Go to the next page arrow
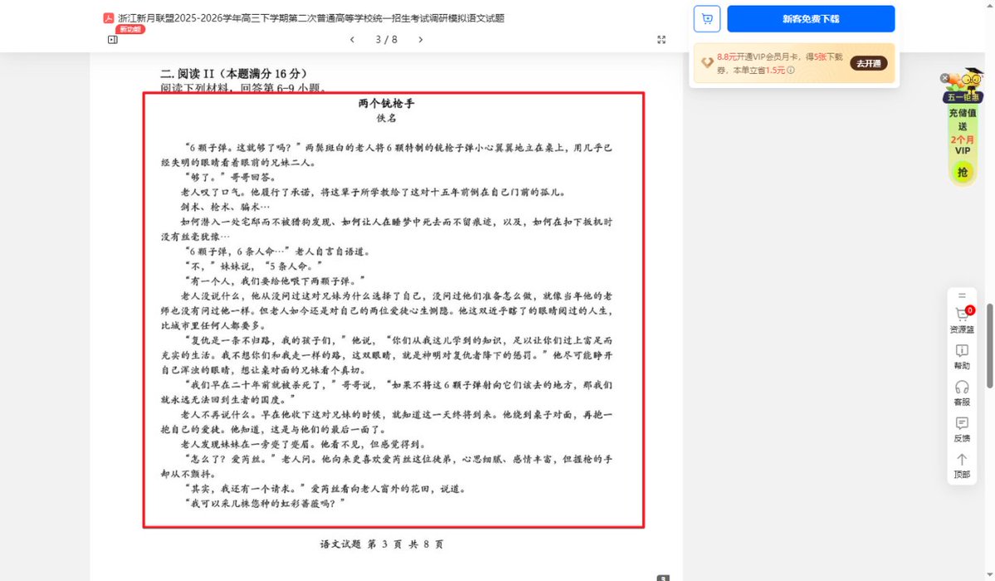Screen dimensions: 995x581 (420, 39)
